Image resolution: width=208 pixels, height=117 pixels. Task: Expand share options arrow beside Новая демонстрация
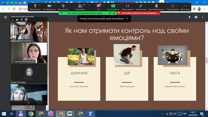coord(118,5)
